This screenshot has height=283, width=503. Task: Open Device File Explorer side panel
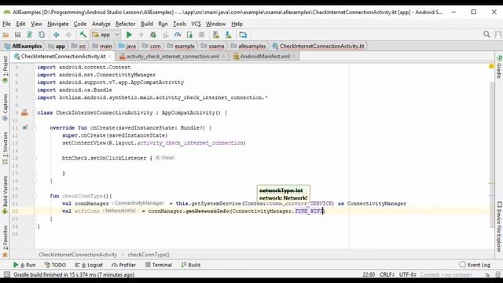(x=499, y=226)
